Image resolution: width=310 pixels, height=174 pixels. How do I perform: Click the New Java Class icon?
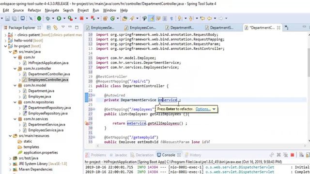113,18
